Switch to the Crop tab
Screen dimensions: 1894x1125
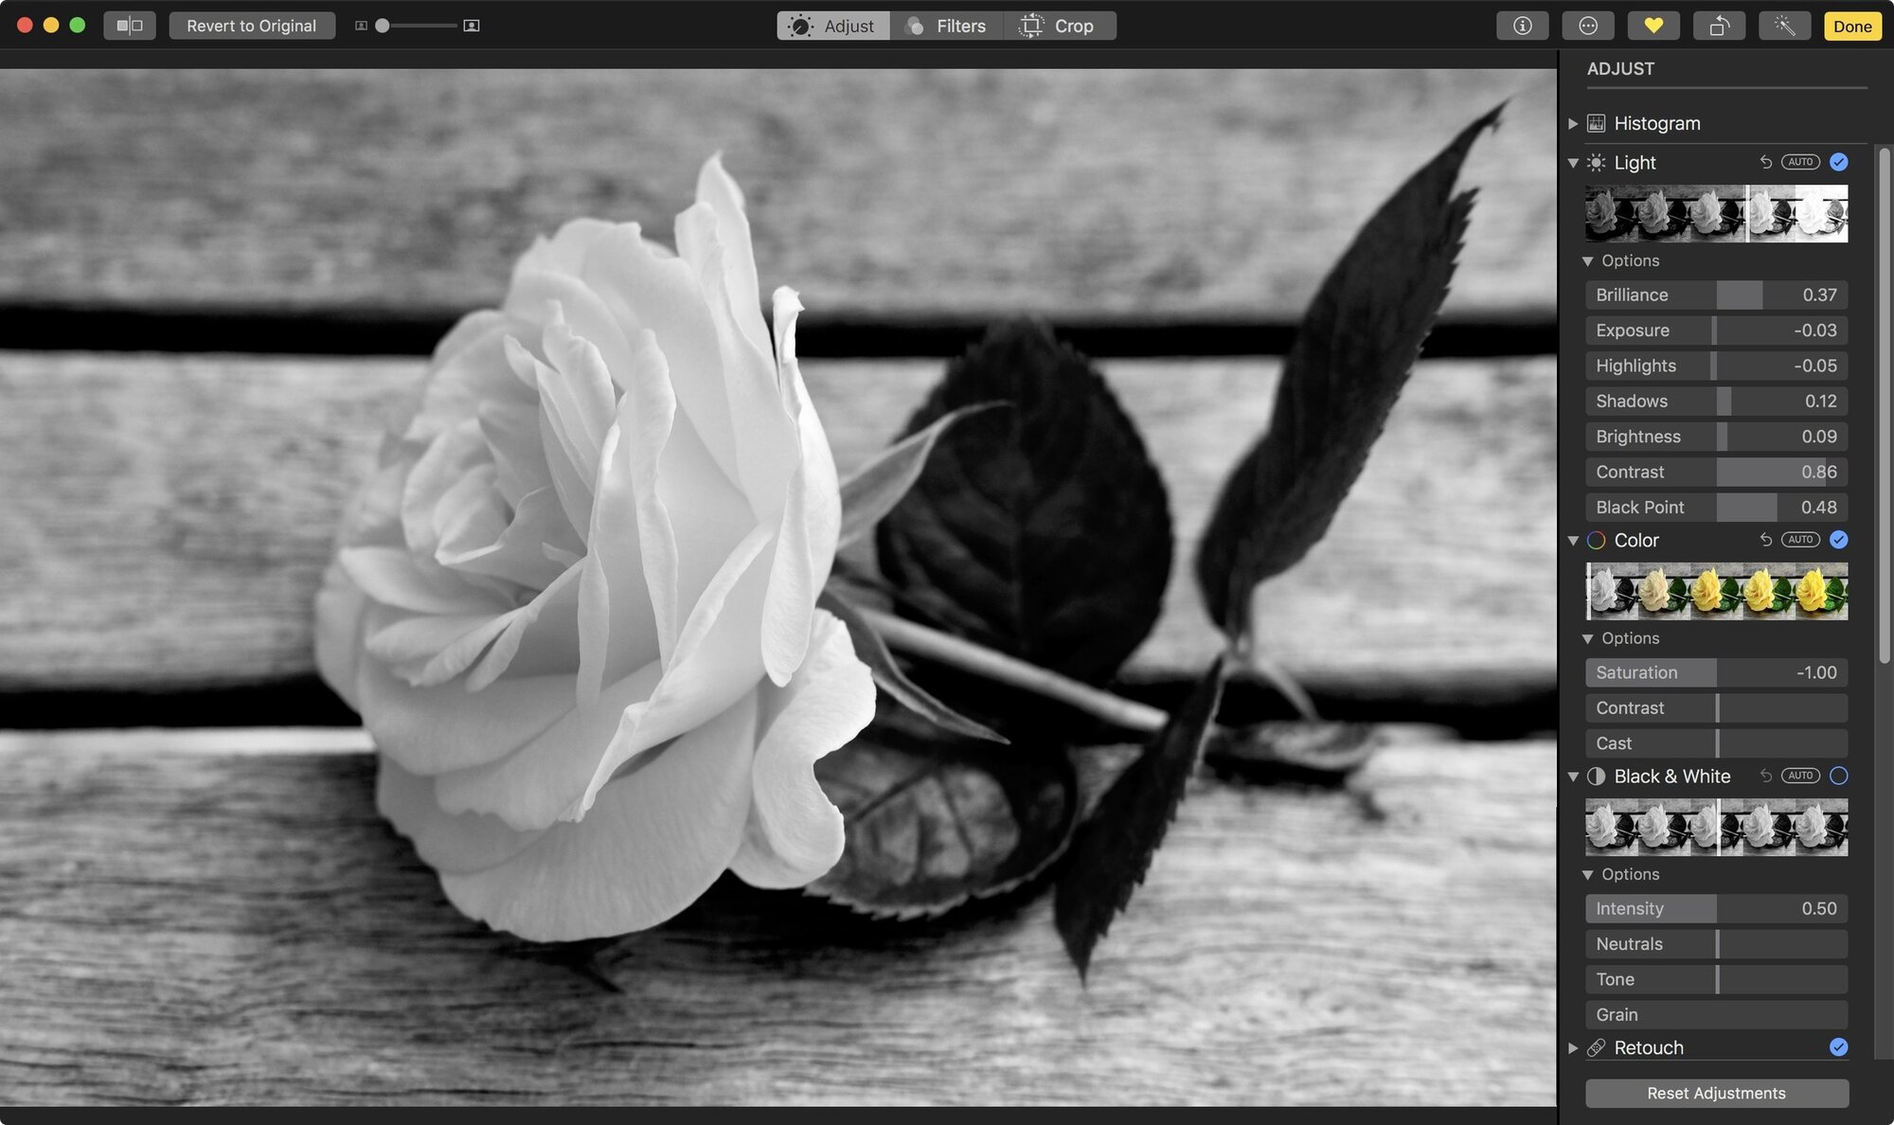pos(1059,26)
